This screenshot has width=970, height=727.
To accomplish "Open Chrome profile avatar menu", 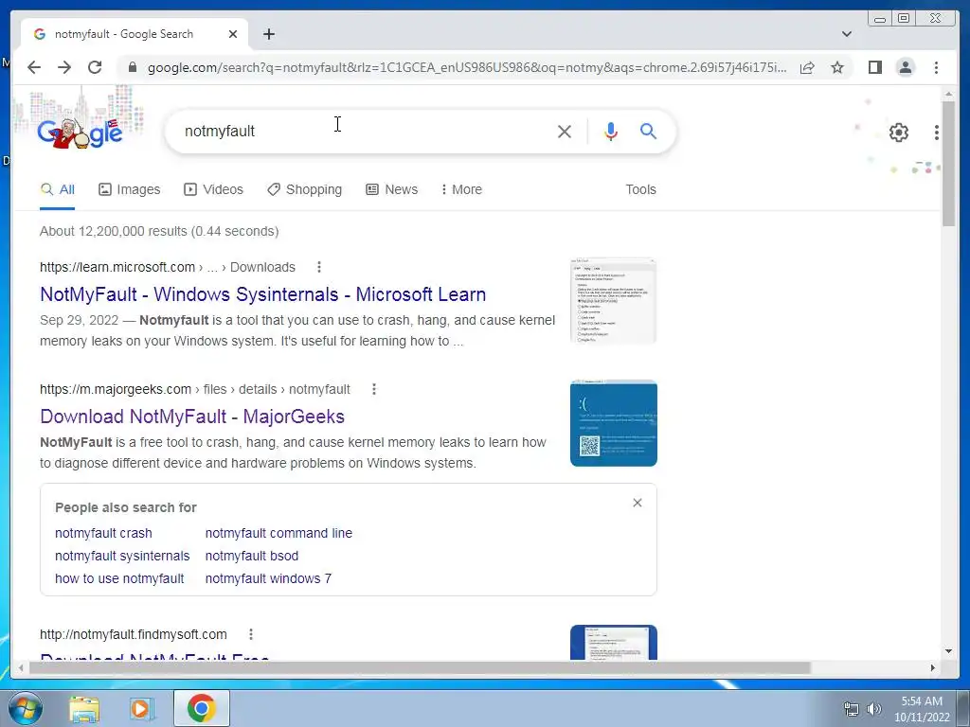I will (x=905, y=67).
